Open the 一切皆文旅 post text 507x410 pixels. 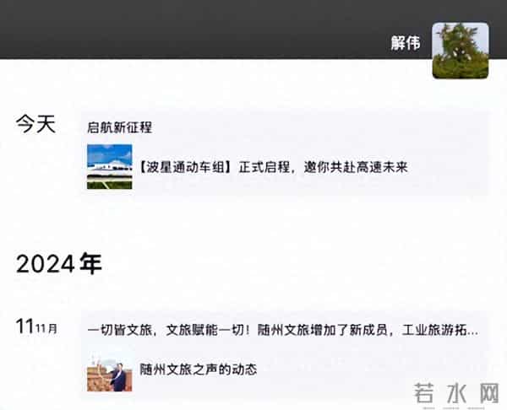(x=283, y=330)
